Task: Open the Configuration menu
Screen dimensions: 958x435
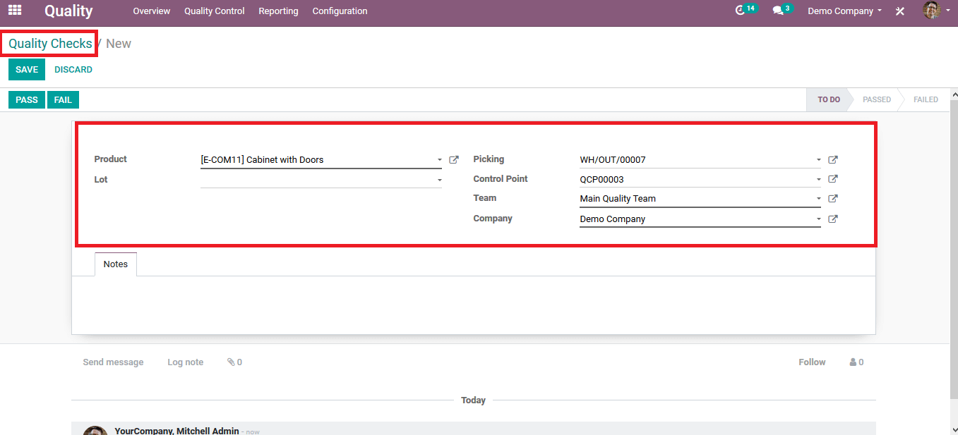Action: pos(340,11)
